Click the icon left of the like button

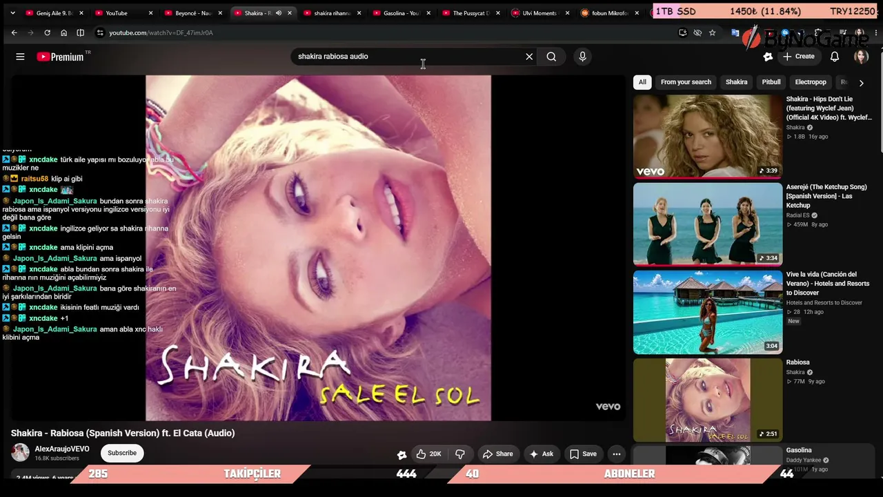(x=401, y=454)
